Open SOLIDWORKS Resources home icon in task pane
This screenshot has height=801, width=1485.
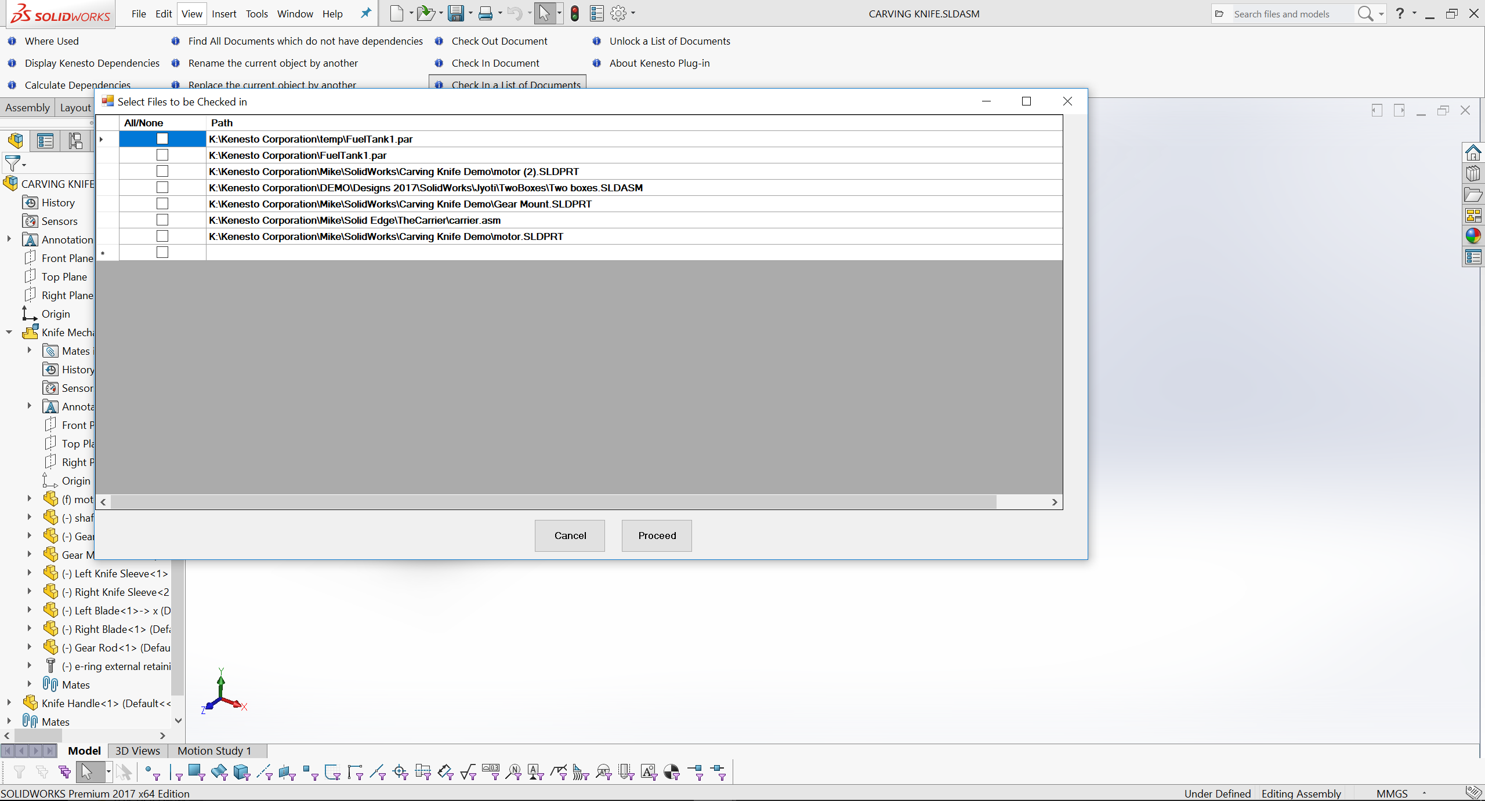coord(1473,153)
